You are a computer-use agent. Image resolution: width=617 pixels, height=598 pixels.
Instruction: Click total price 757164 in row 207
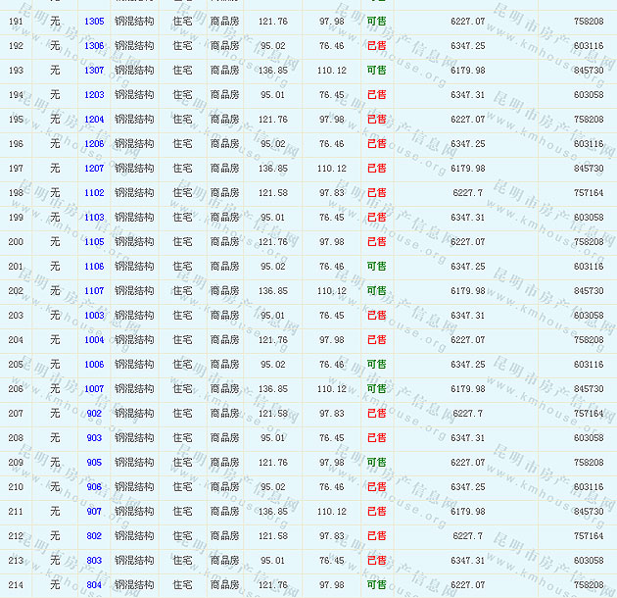coord(589,414)
